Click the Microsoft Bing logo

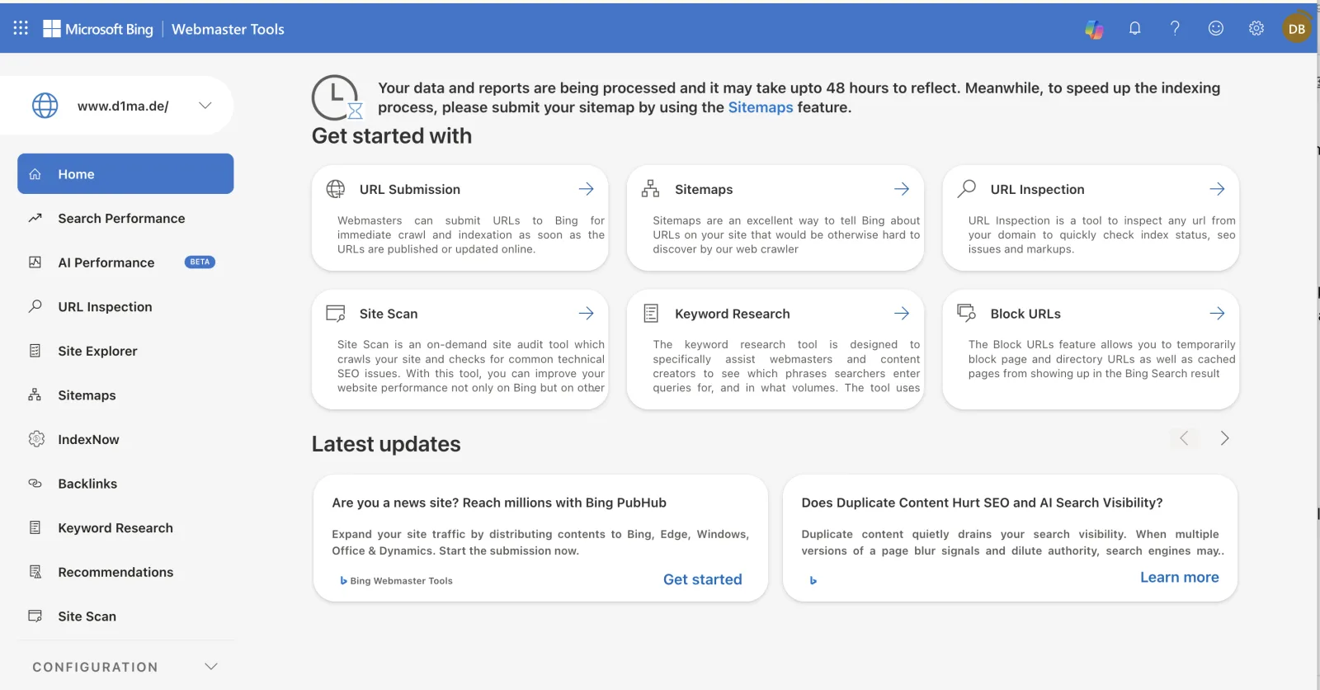coord(98,29)
